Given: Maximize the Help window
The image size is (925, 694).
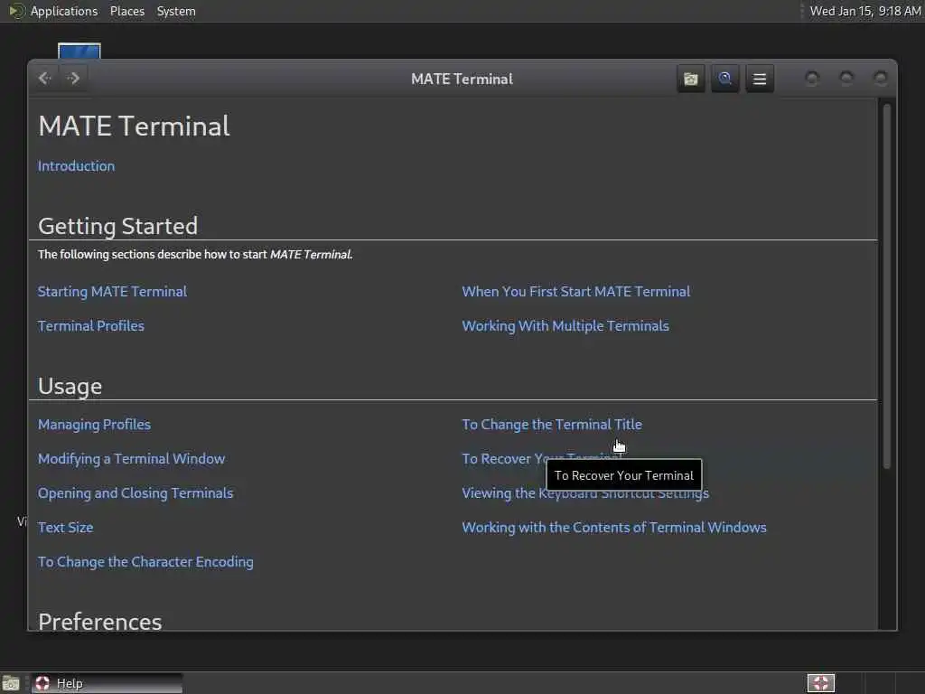Looking at the screenshot, I should (x=846, y=78).
